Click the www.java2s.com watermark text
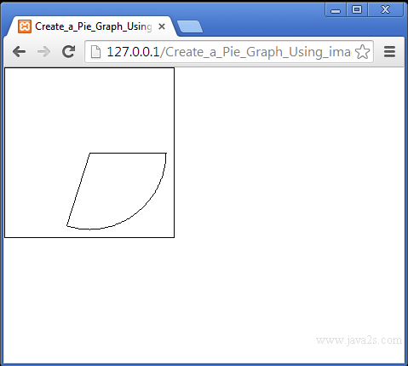This screenshot has height=366, width=408. [x=359, y=340]
